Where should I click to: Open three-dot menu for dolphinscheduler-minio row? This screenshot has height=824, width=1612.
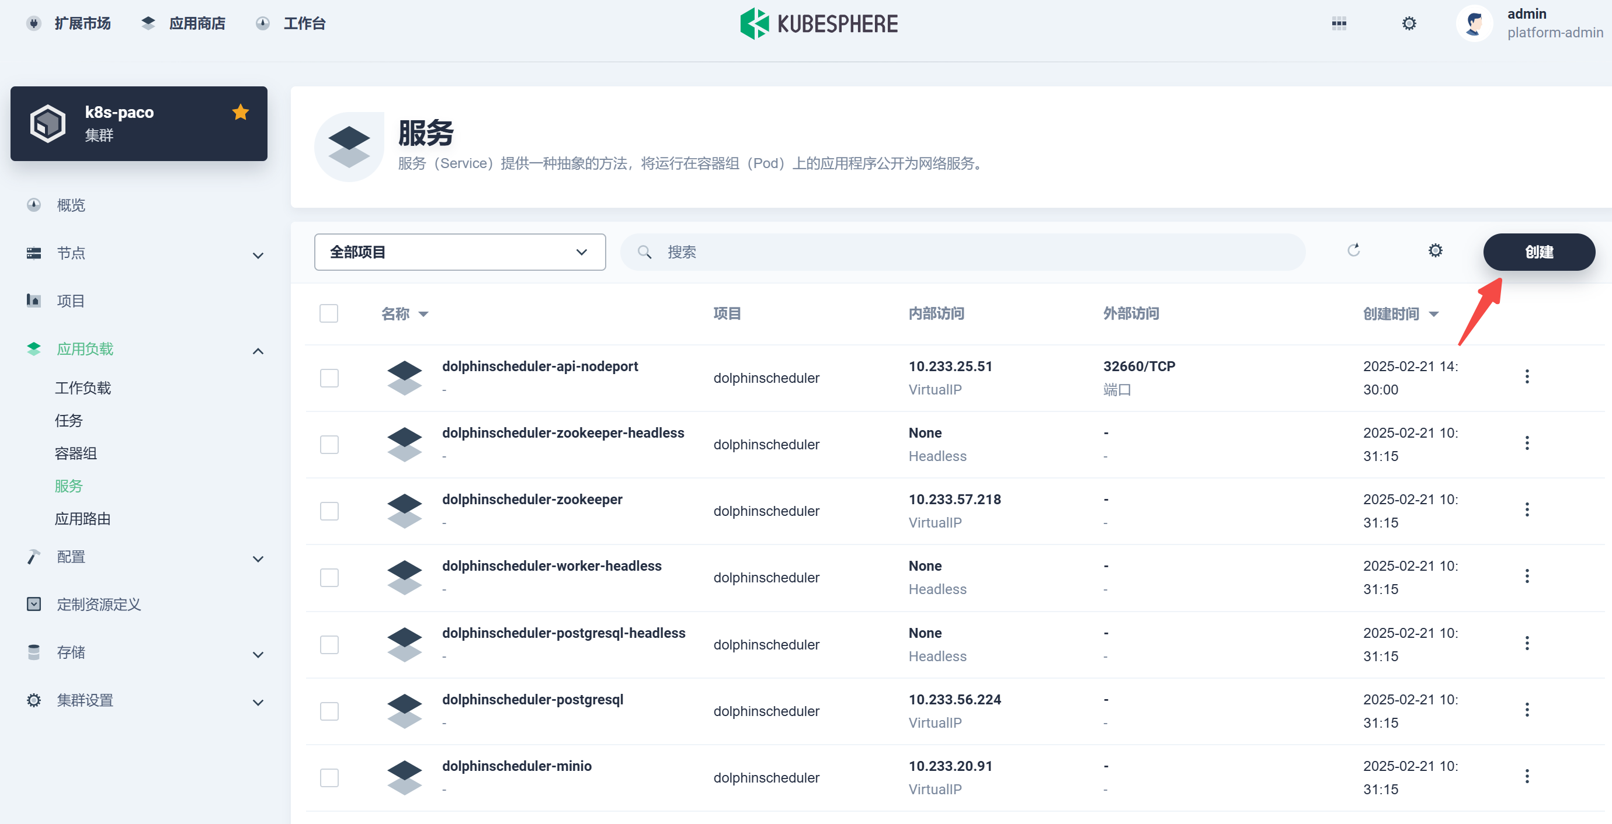click(1526, 776)
